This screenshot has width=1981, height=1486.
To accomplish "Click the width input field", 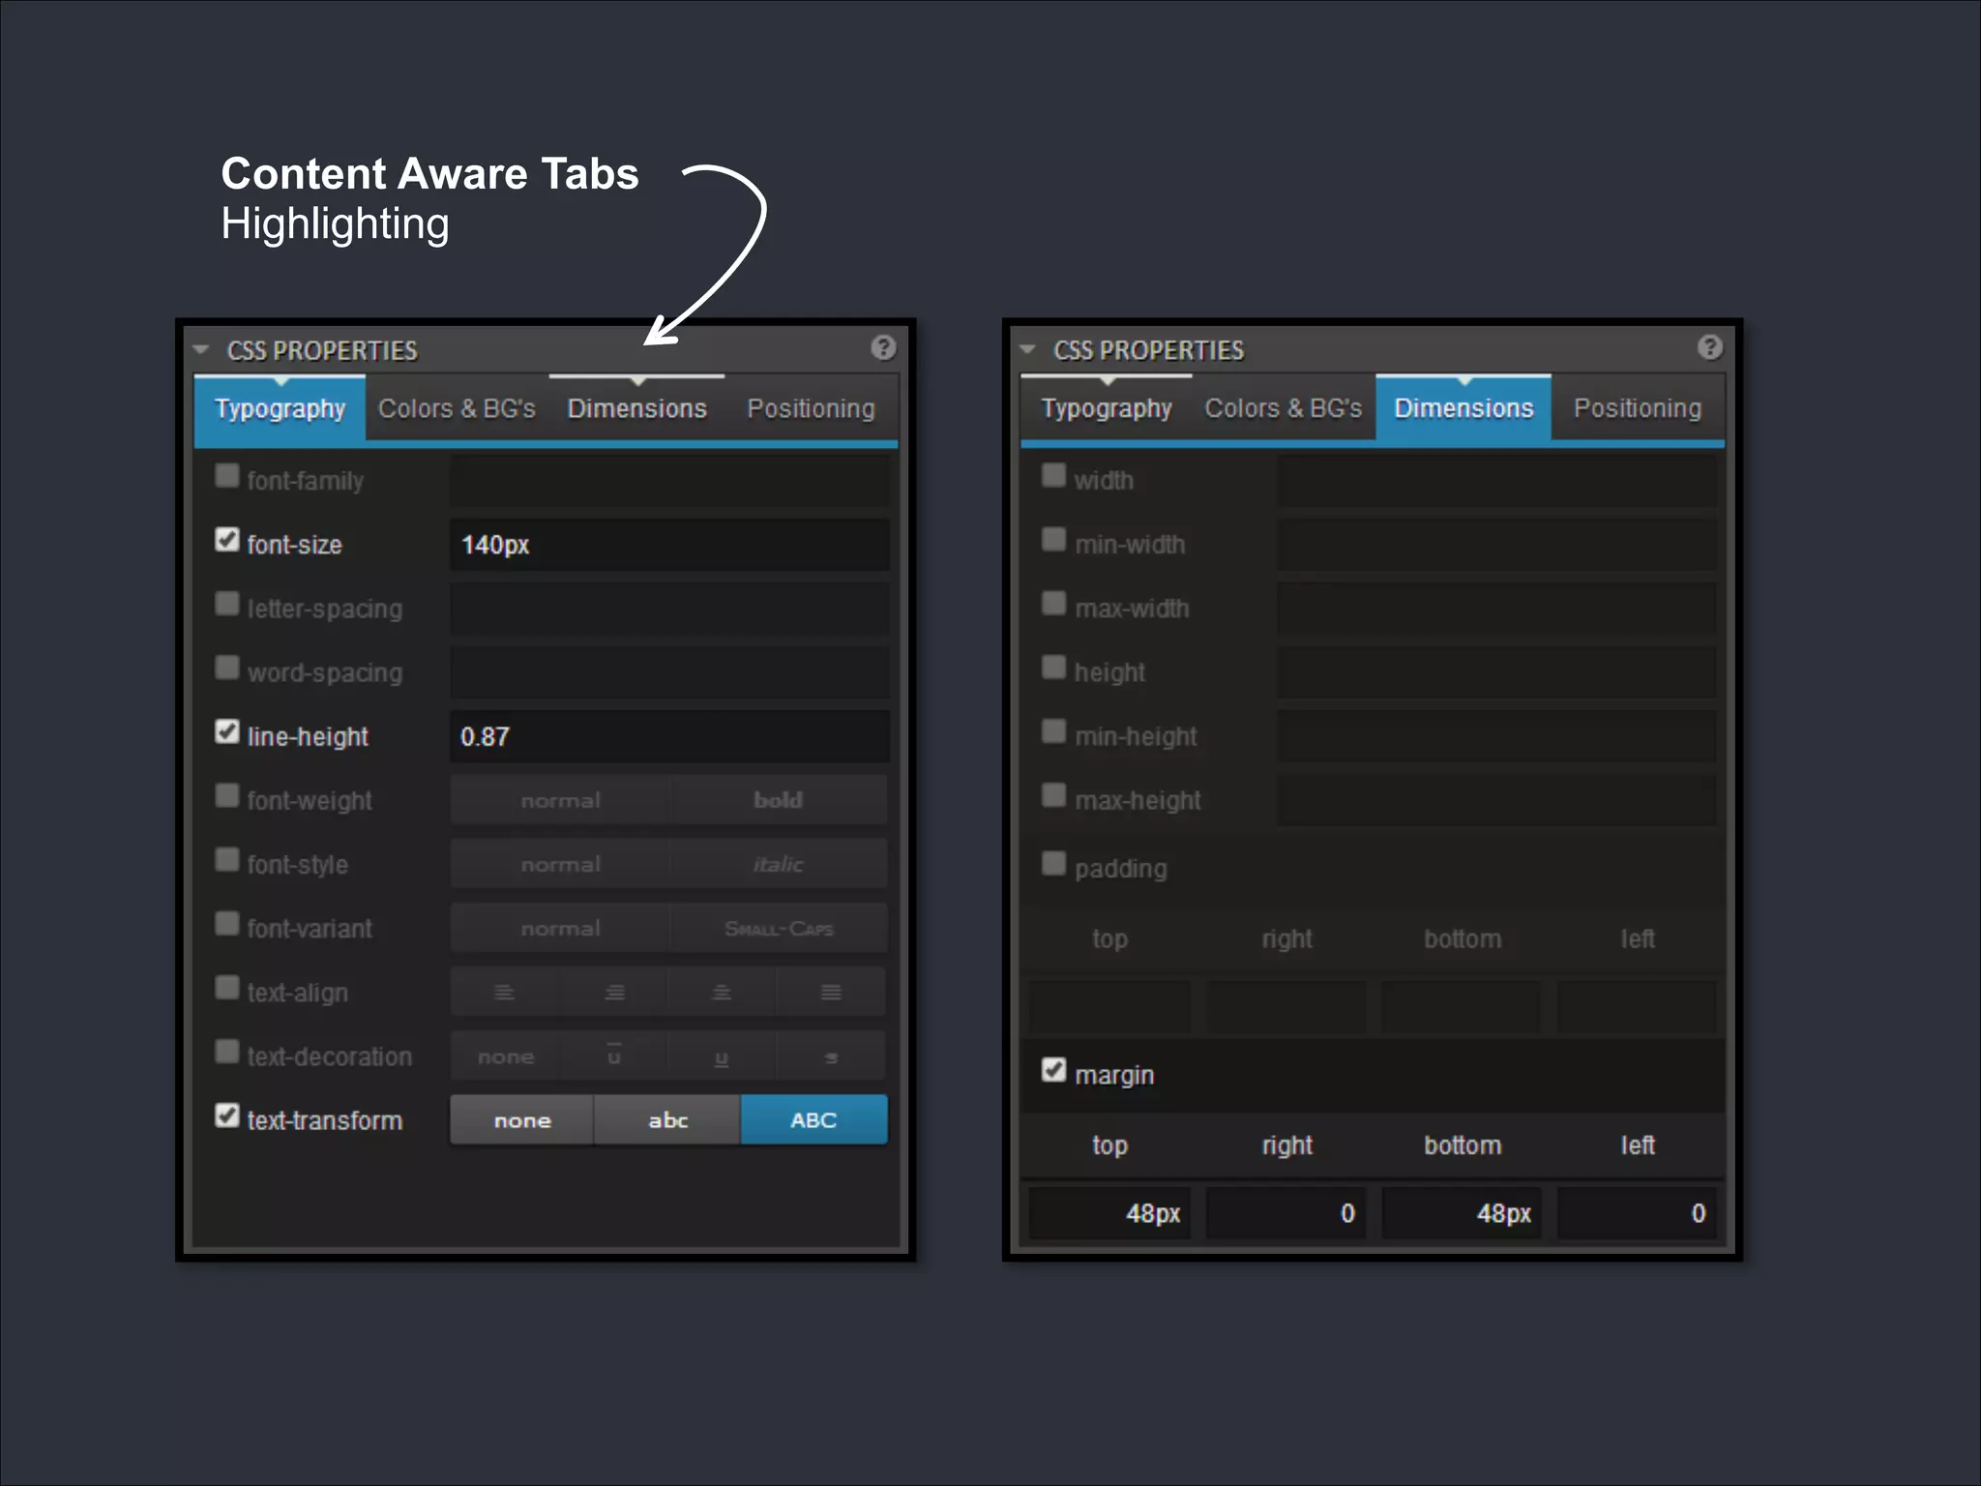I will coord(1496,481).
